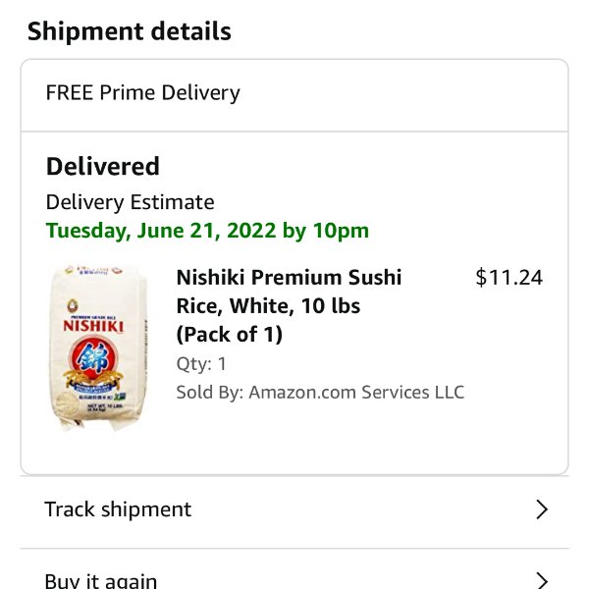Tap the net weight label on rice bag
This screenshot has width=589, height=589.
click(x=104, y=407)
